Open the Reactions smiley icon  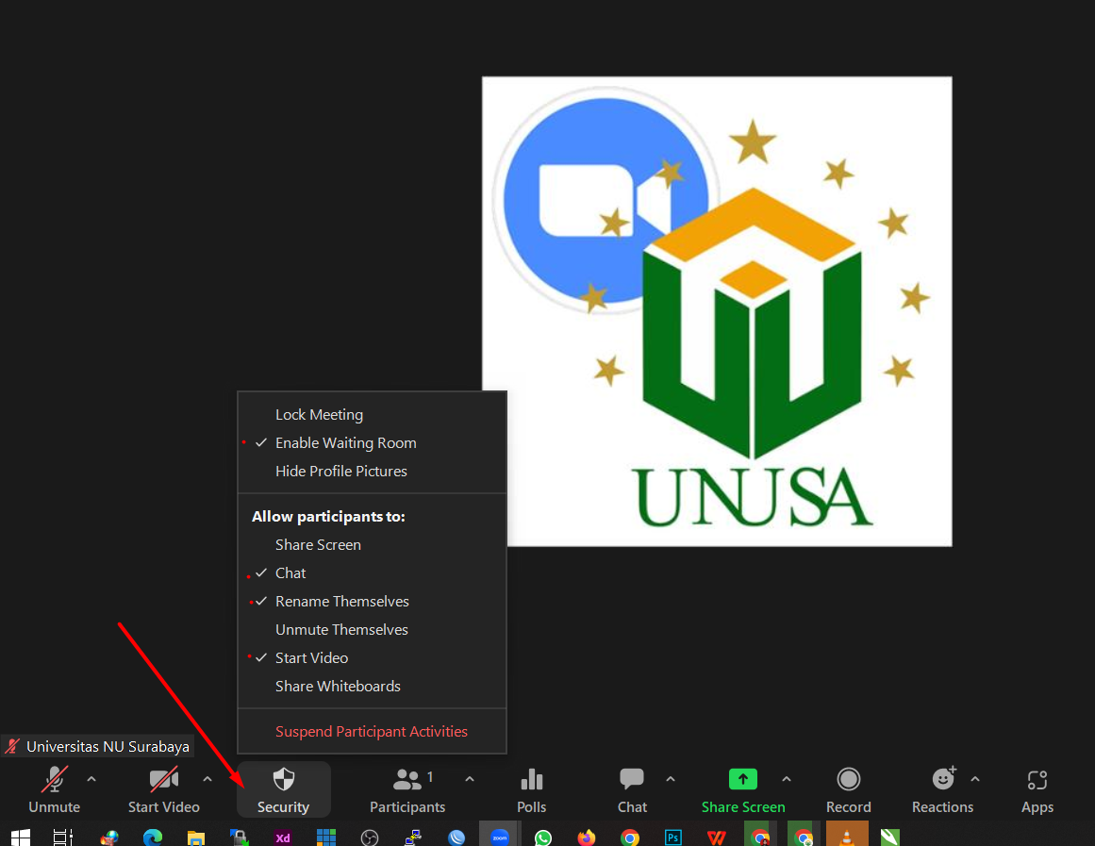[943, 778]
